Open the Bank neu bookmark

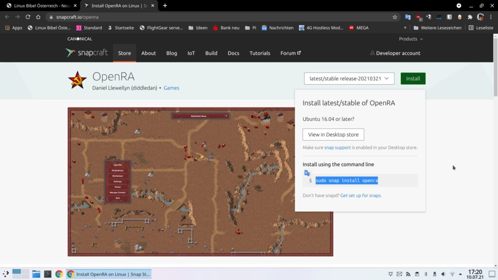click(x=226, y=28)
